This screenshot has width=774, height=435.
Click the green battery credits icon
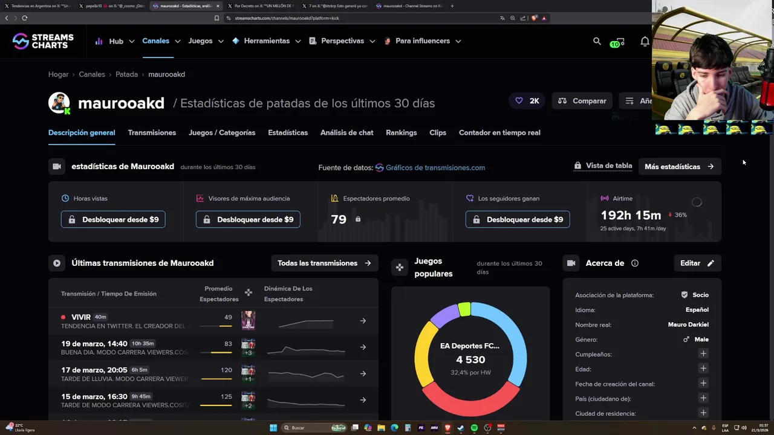pos(617,42)
